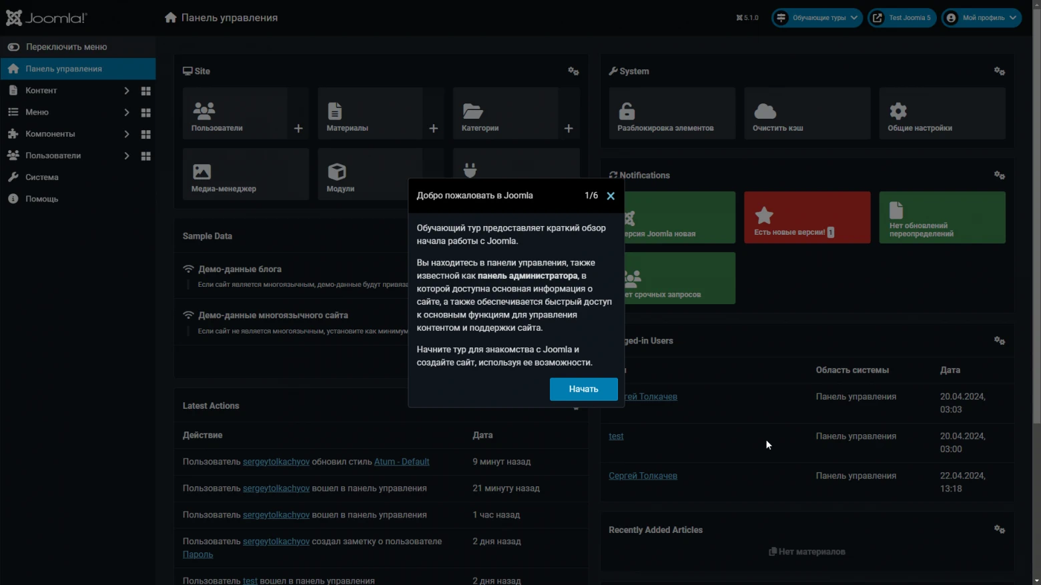Open Site module settings gear
This screenshot has width=1041, height=585.
pyautogui.click(x=573, y=71)
